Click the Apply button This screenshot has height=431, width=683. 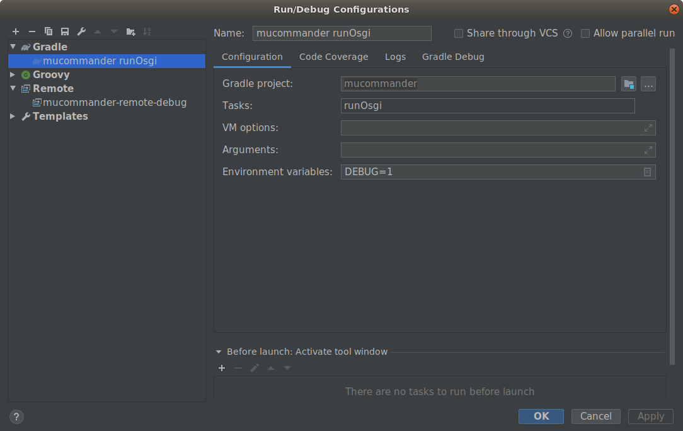[x=651, y=416]
